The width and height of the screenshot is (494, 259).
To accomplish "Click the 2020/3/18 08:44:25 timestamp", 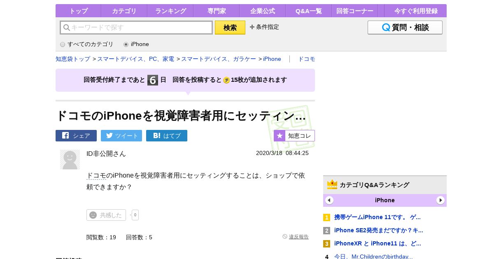I will pyautogui.click(x=282, y=153).
